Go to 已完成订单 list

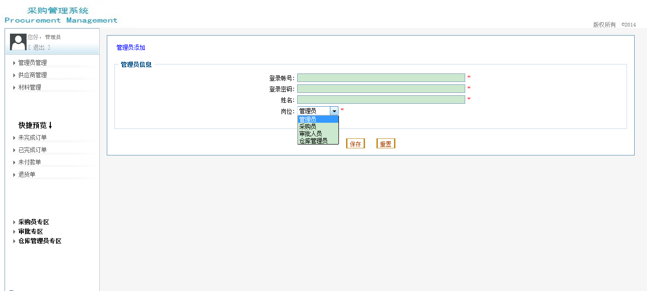tap(32, 150)
